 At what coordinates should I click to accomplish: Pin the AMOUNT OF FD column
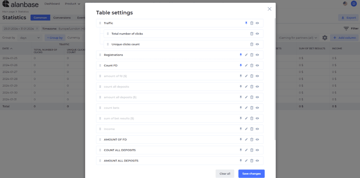click(x=240, y=139)
